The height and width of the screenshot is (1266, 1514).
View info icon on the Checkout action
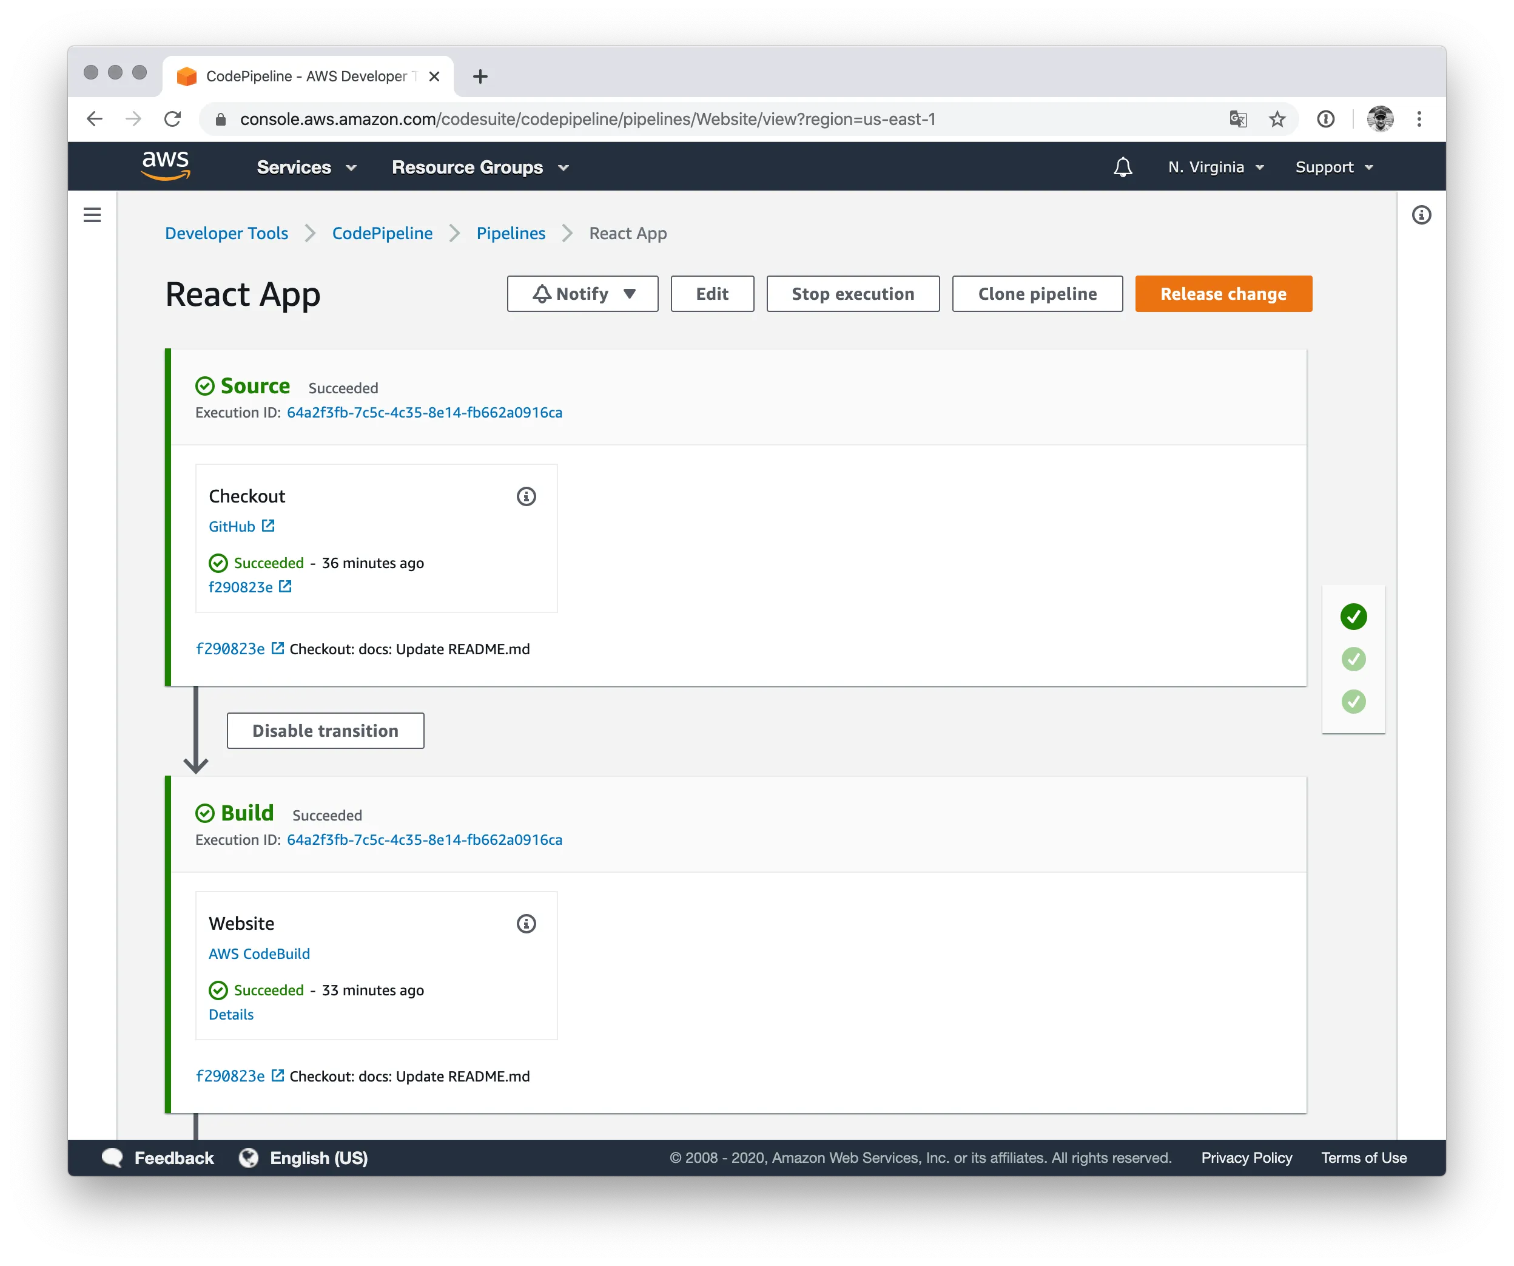tap(525, 496)
